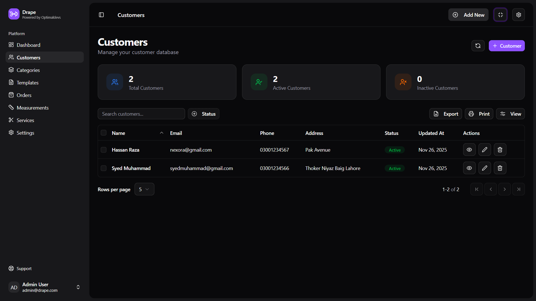Viewport: 536px width, 301px height.
Task: Delete Syed Muhammad using trash icon
Action: [500, 168]
